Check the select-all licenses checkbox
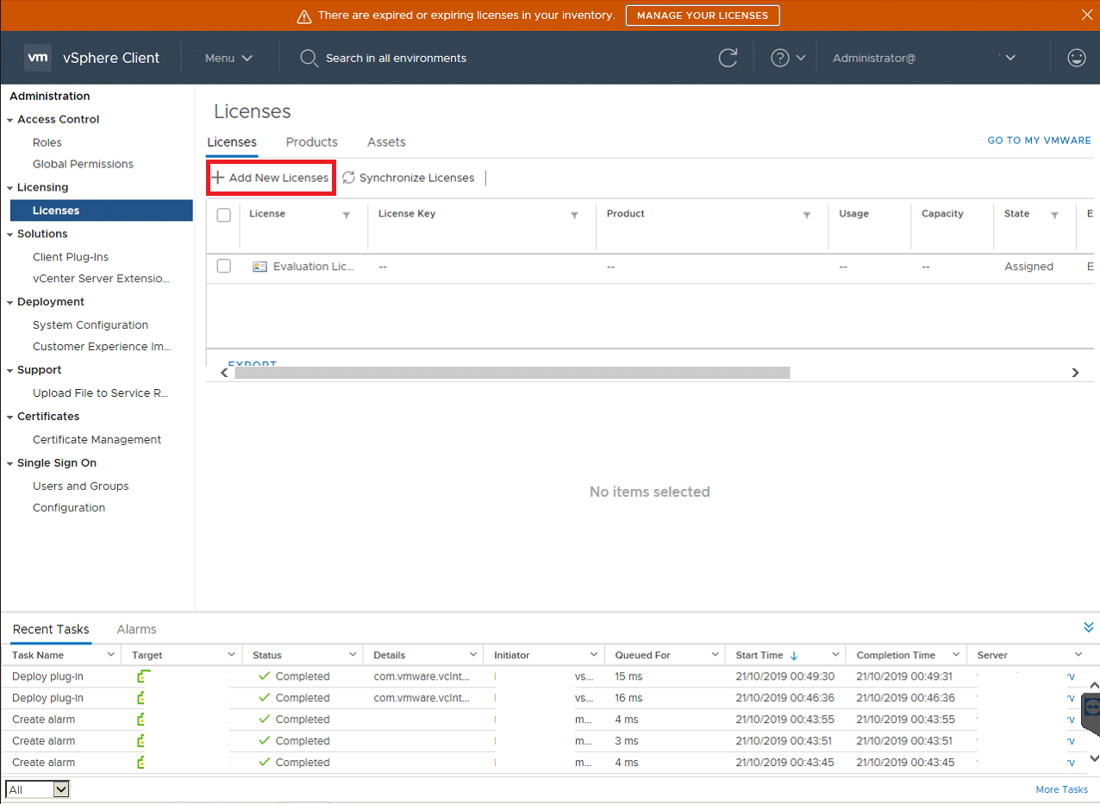This screenshot has height=804, width=1100. tap(224, 215)
